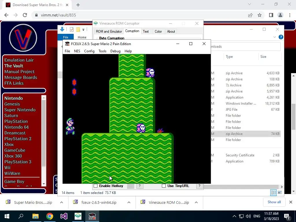Switch File Explorer to Large icons view
The width and height of the screenshot is (296, 222).
280,193
